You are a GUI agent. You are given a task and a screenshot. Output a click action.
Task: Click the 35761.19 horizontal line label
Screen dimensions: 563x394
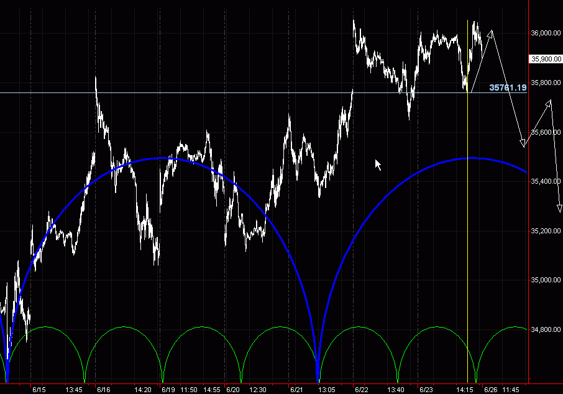(508, 87)
